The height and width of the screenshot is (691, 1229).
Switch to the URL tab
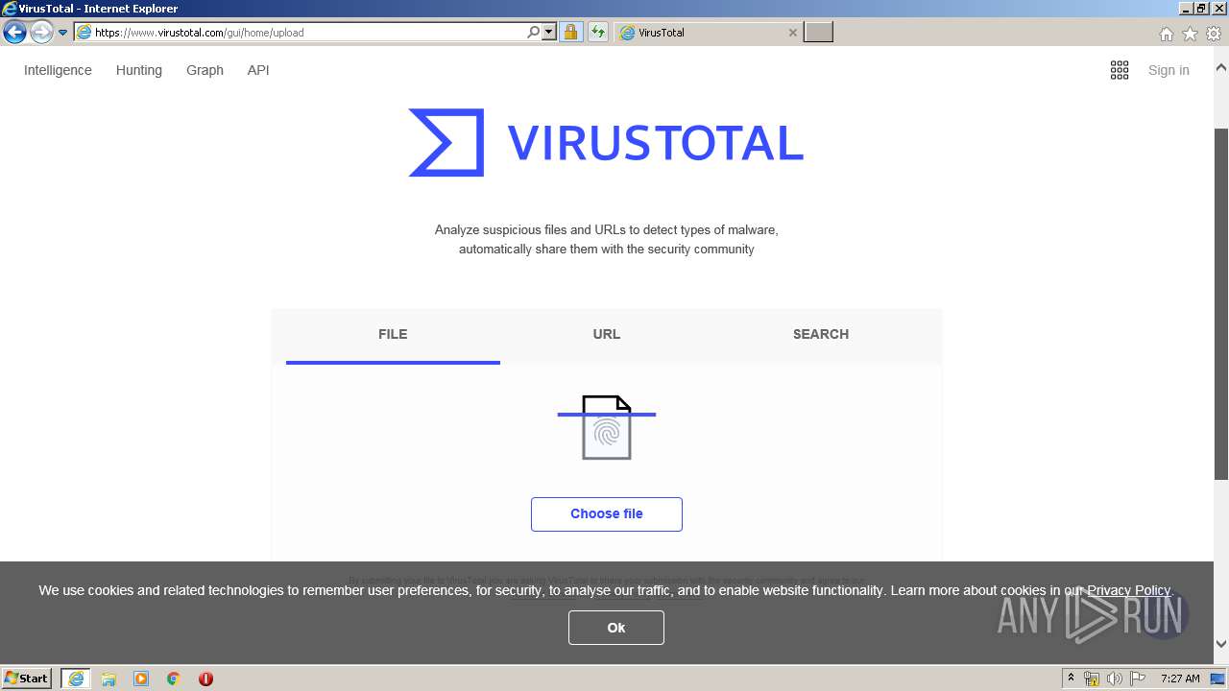coord(607,335)
